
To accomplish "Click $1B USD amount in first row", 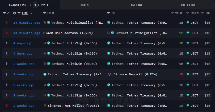I will 207,23.
